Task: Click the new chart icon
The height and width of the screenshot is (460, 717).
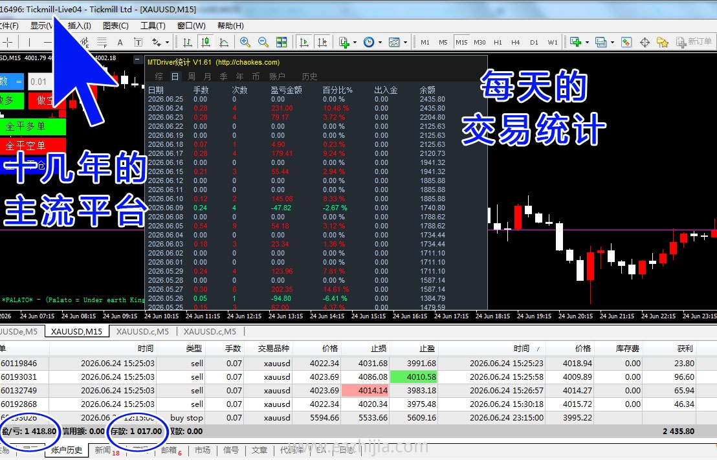Action: click(x=576, y=43)
